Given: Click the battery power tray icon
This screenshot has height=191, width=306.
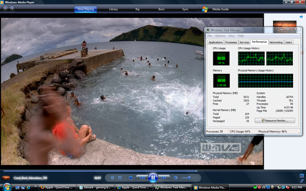Looking at the screenshot, I should (x=279, y=187).
